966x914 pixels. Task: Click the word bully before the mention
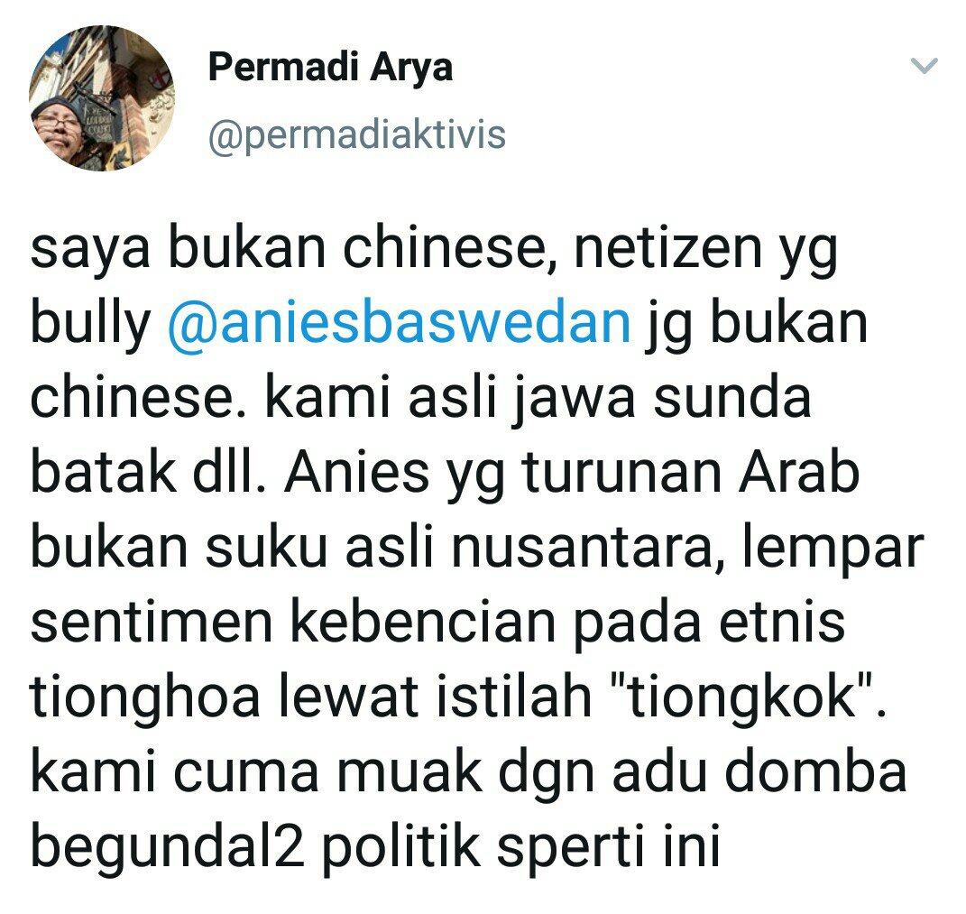coord(90,326)
